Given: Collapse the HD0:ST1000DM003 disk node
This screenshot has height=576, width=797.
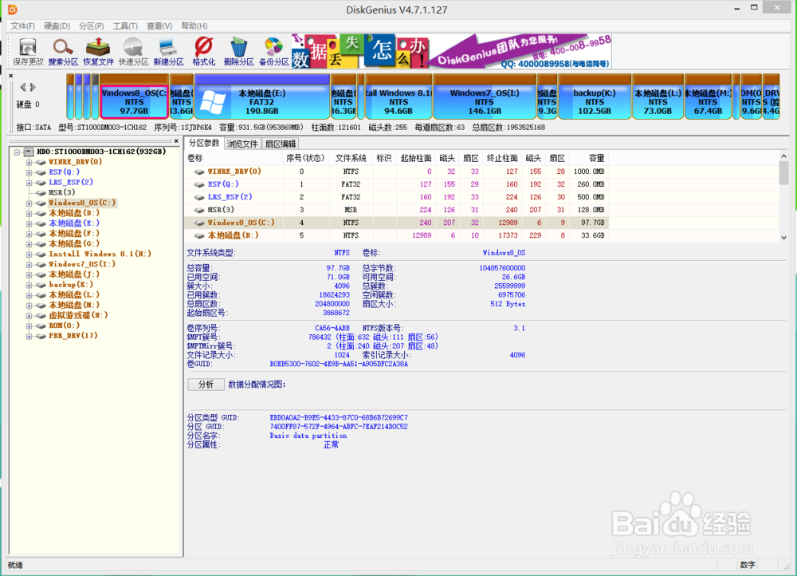Looking at the screenshot, I should coord(16,150).
